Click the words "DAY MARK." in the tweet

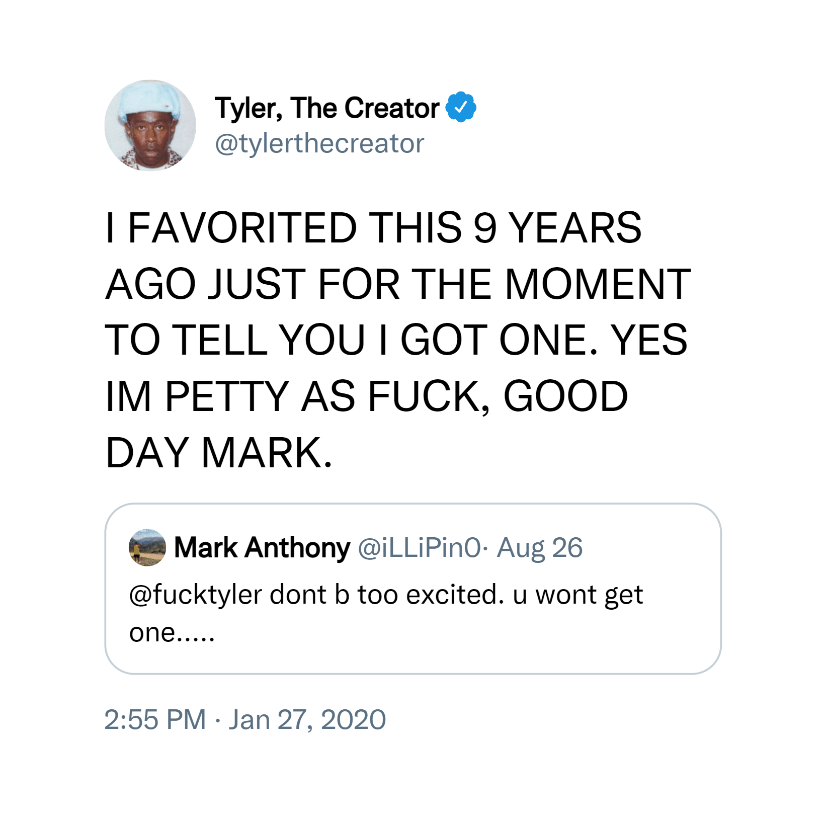click(x=219, y=453)
